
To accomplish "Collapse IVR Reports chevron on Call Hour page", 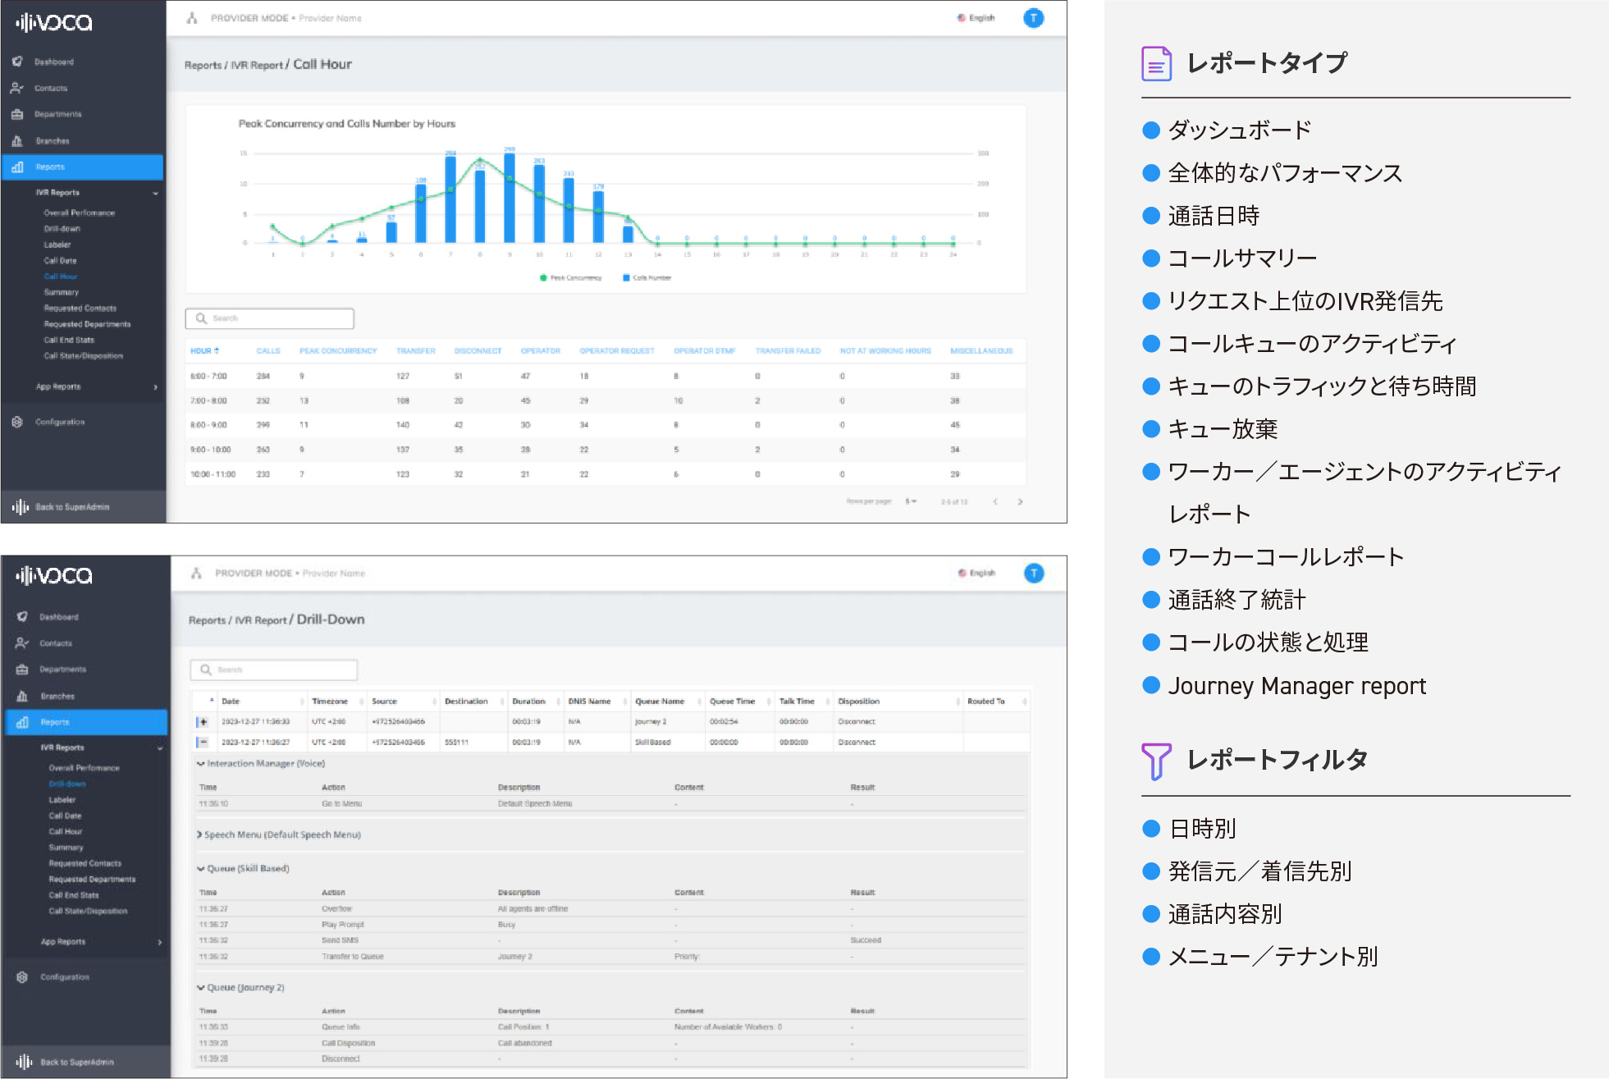I will pyautogui.click(x=155, y=194).
